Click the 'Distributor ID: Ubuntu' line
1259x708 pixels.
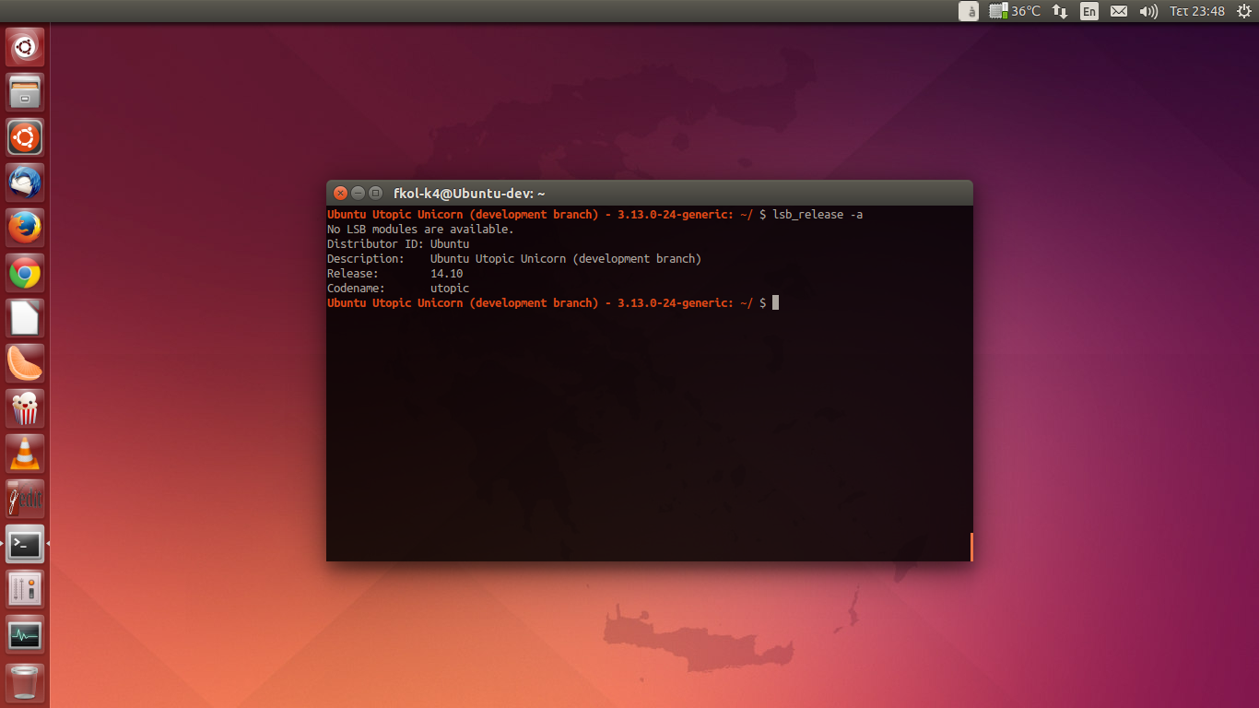tap(398, 244)
